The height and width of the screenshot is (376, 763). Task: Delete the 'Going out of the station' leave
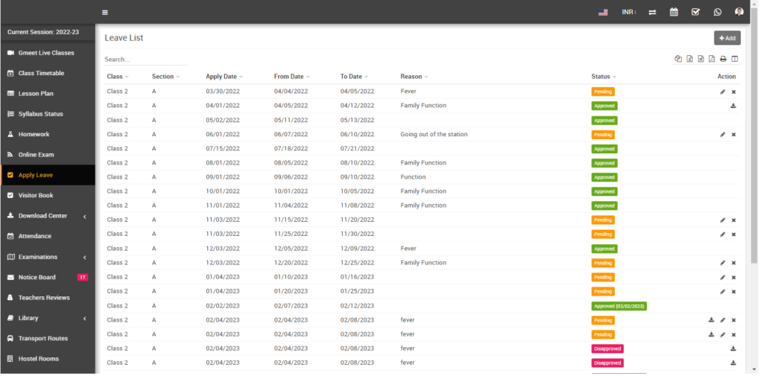tap(733, 135)
